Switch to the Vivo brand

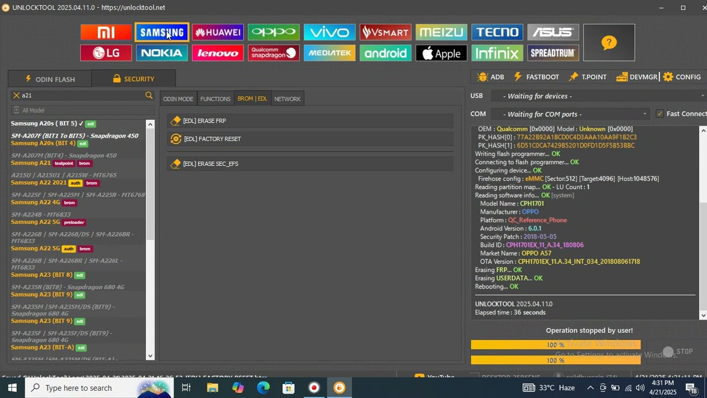329,32
